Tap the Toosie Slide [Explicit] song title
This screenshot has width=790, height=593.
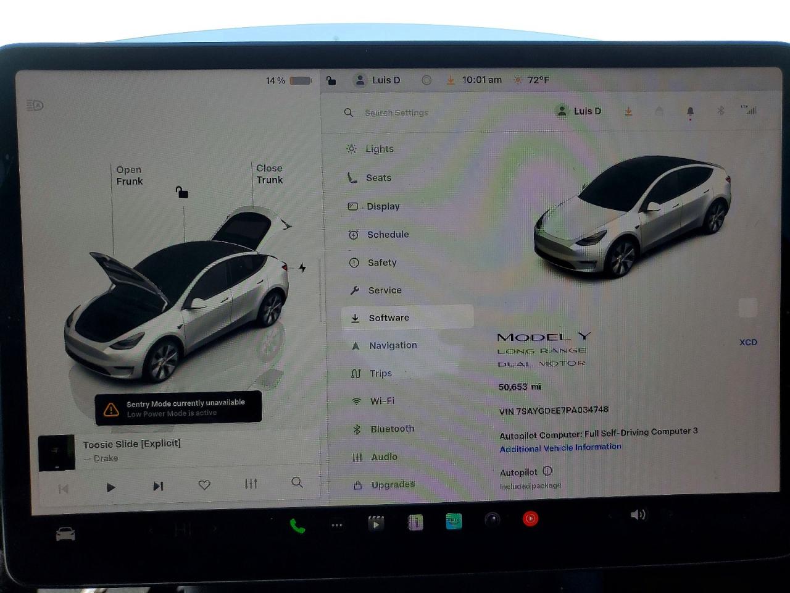tap(132, 444)
